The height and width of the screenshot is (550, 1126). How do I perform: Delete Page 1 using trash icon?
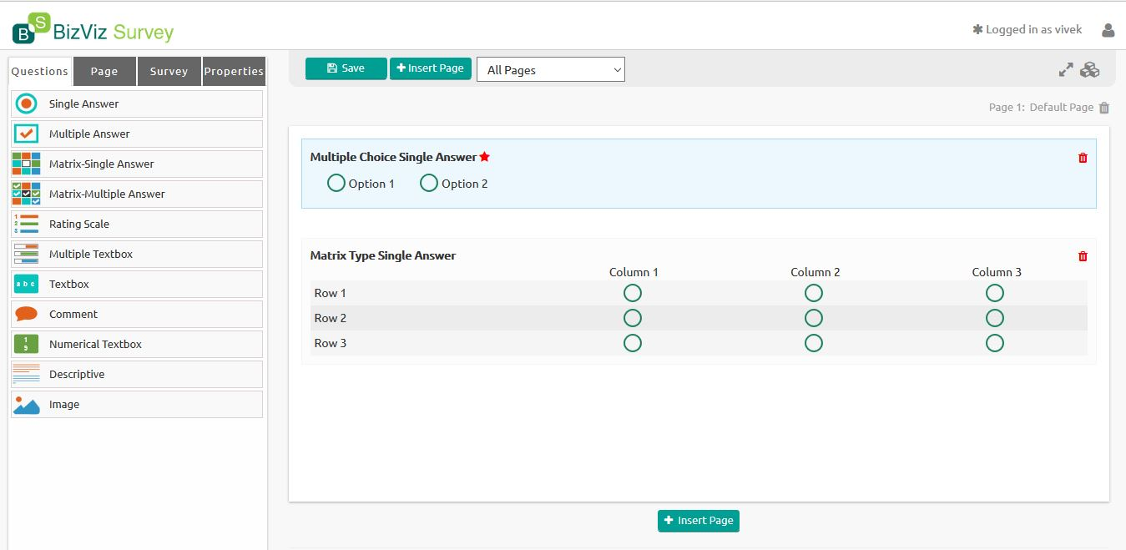1104,108
